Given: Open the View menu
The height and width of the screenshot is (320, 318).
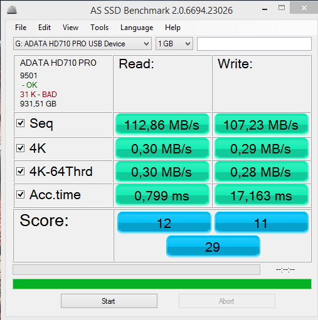Looking at the screenshot, I should (x=70, y=28).
